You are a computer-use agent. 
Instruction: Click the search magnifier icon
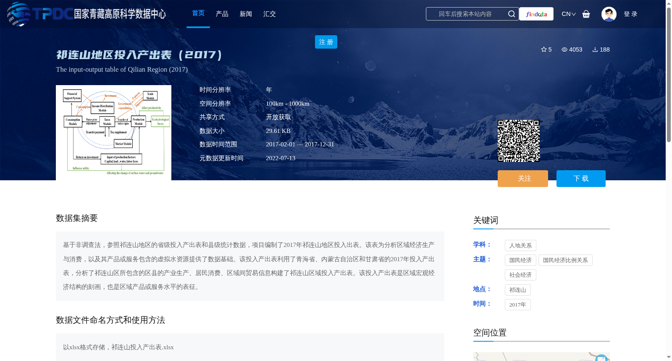[511, 14]
